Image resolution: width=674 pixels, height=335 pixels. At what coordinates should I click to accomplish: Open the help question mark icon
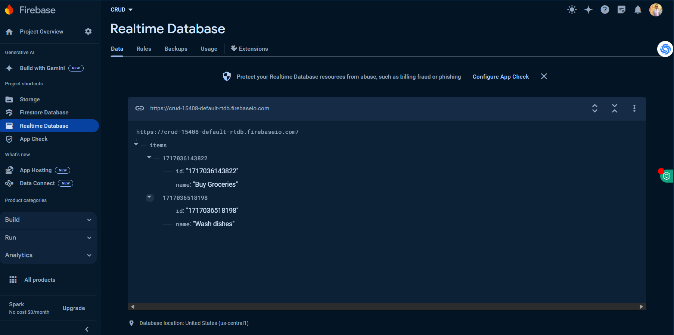point(605,10)
